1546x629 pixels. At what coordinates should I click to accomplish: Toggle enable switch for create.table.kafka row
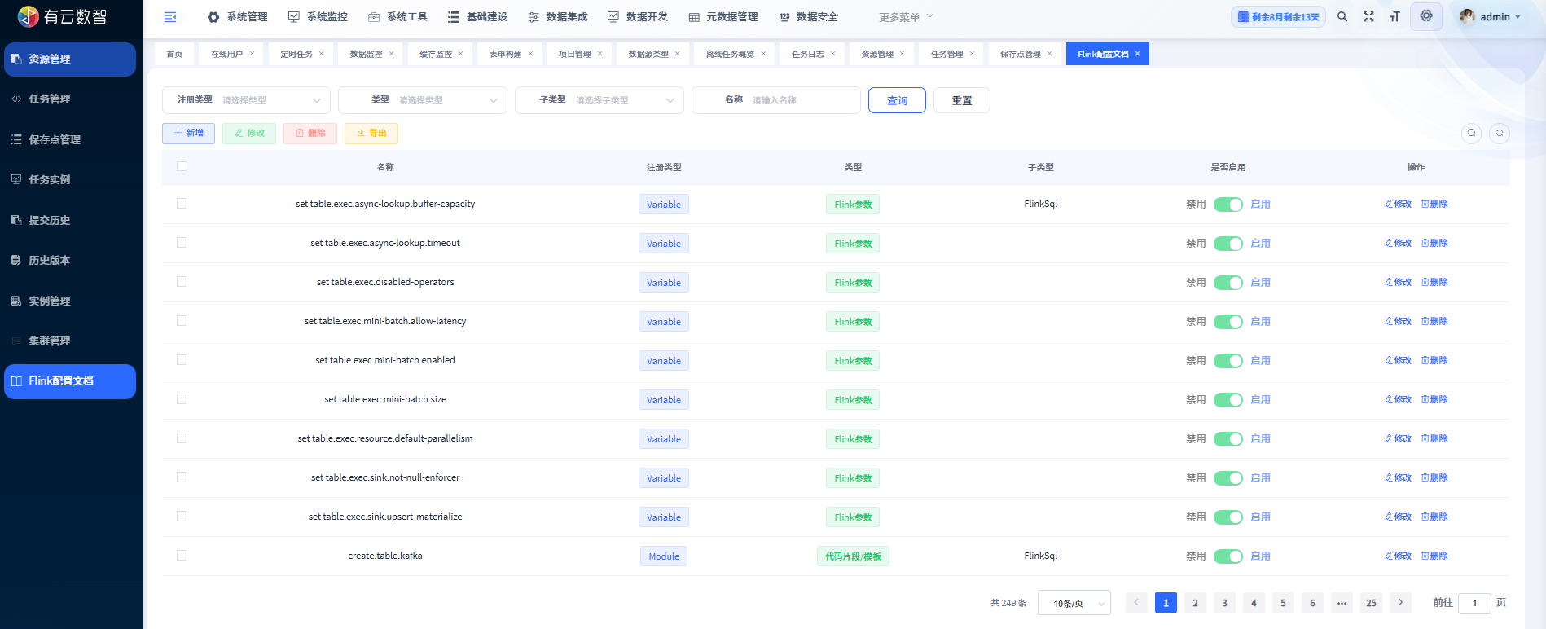pyautogui.click(x=1228, y=556)
